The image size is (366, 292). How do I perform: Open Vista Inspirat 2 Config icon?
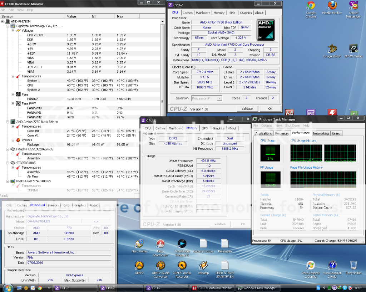point(311,270)
